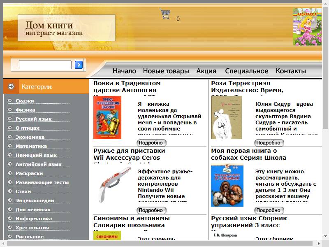This screenshot has height=247, width=329.
Task: Click the bullet icon next to Физика
Action: tap(10, 110)
